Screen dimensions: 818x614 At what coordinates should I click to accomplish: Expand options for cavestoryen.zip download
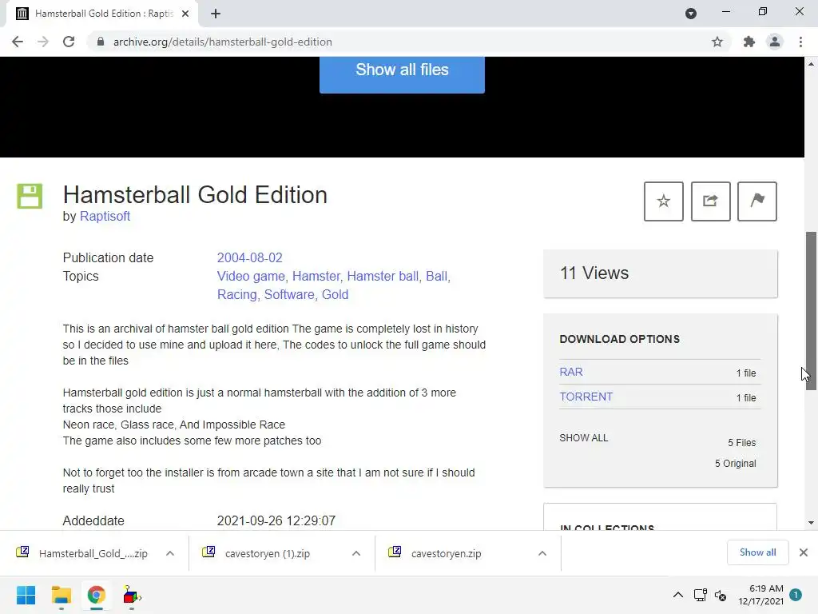tap(542, 553)
